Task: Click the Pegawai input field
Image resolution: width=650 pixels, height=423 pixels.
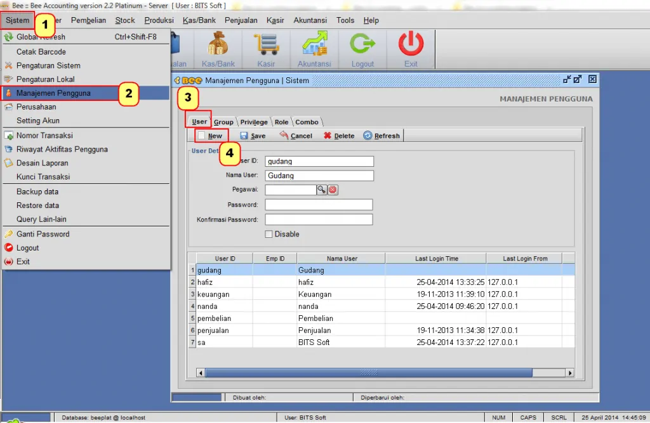Action: (x=291, y=190)
